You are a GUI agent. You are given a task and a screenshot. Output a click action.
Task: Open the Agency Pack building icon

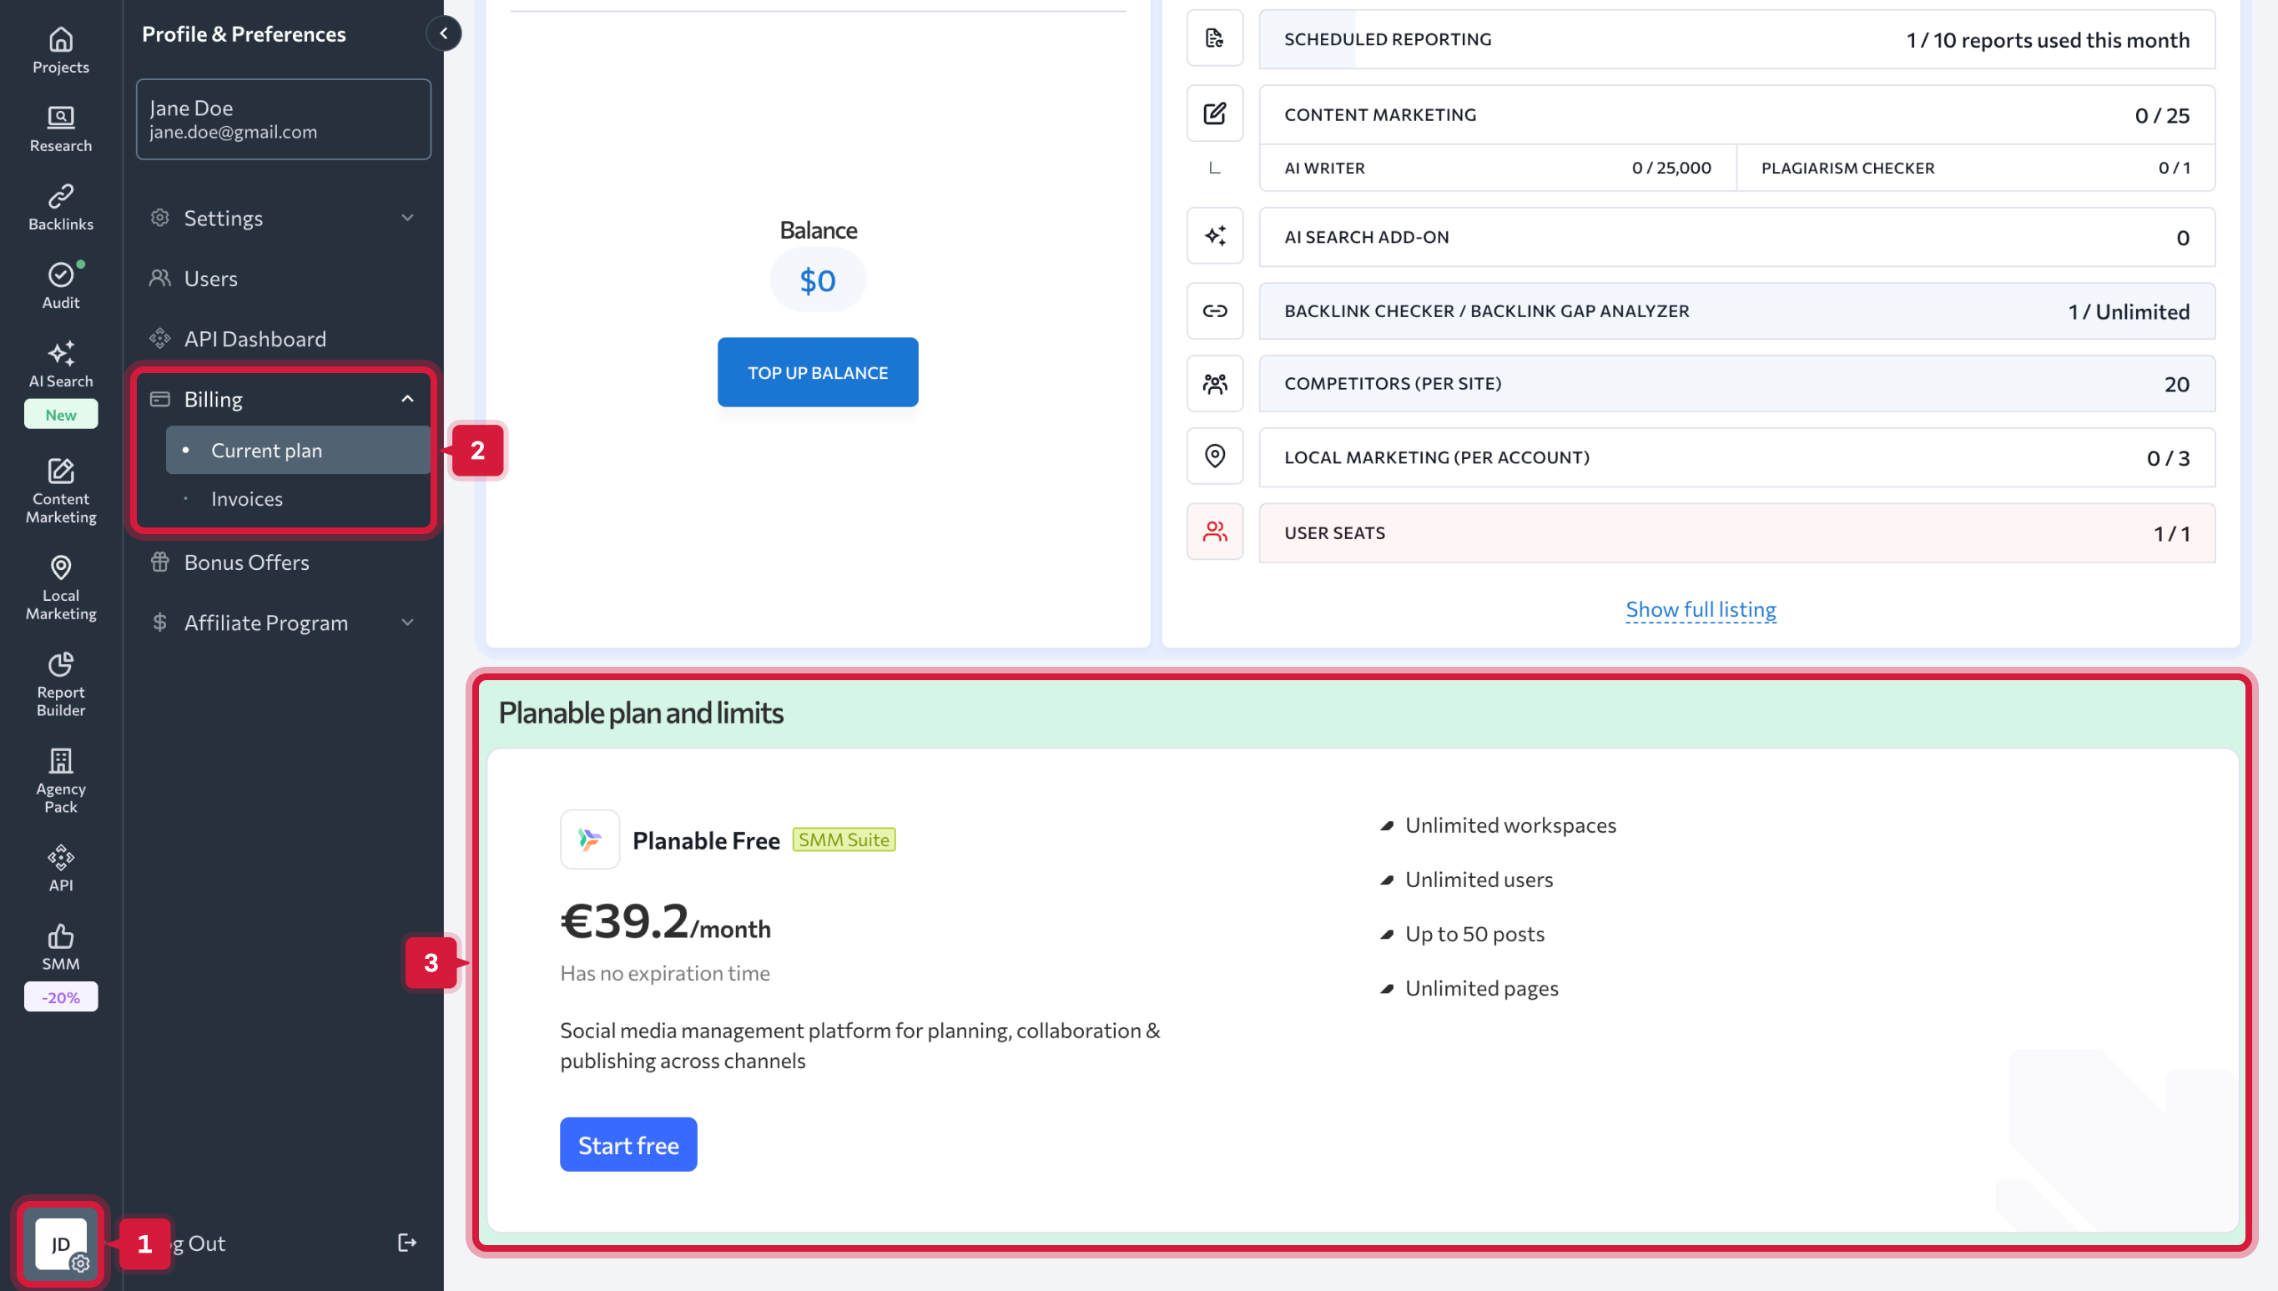[x=60, y=761]
